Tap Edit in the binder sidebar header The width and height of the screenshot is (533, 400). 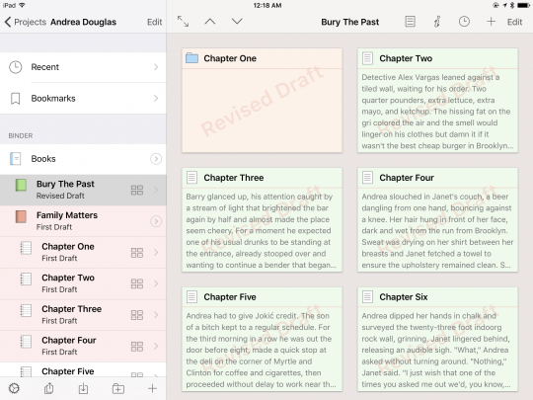(x=154, y=22)
